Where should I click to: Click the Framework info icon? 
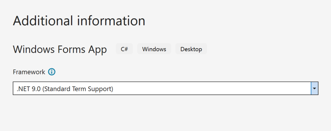52,72
